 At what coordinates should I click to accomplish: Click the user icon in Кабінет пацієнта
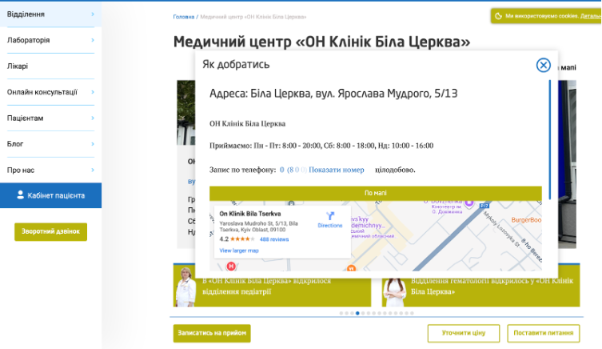20,195
